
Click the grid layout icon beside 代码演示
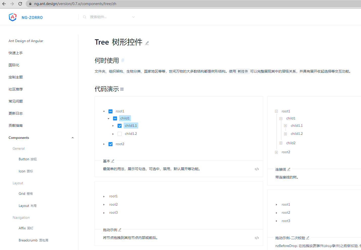point(122,89)
